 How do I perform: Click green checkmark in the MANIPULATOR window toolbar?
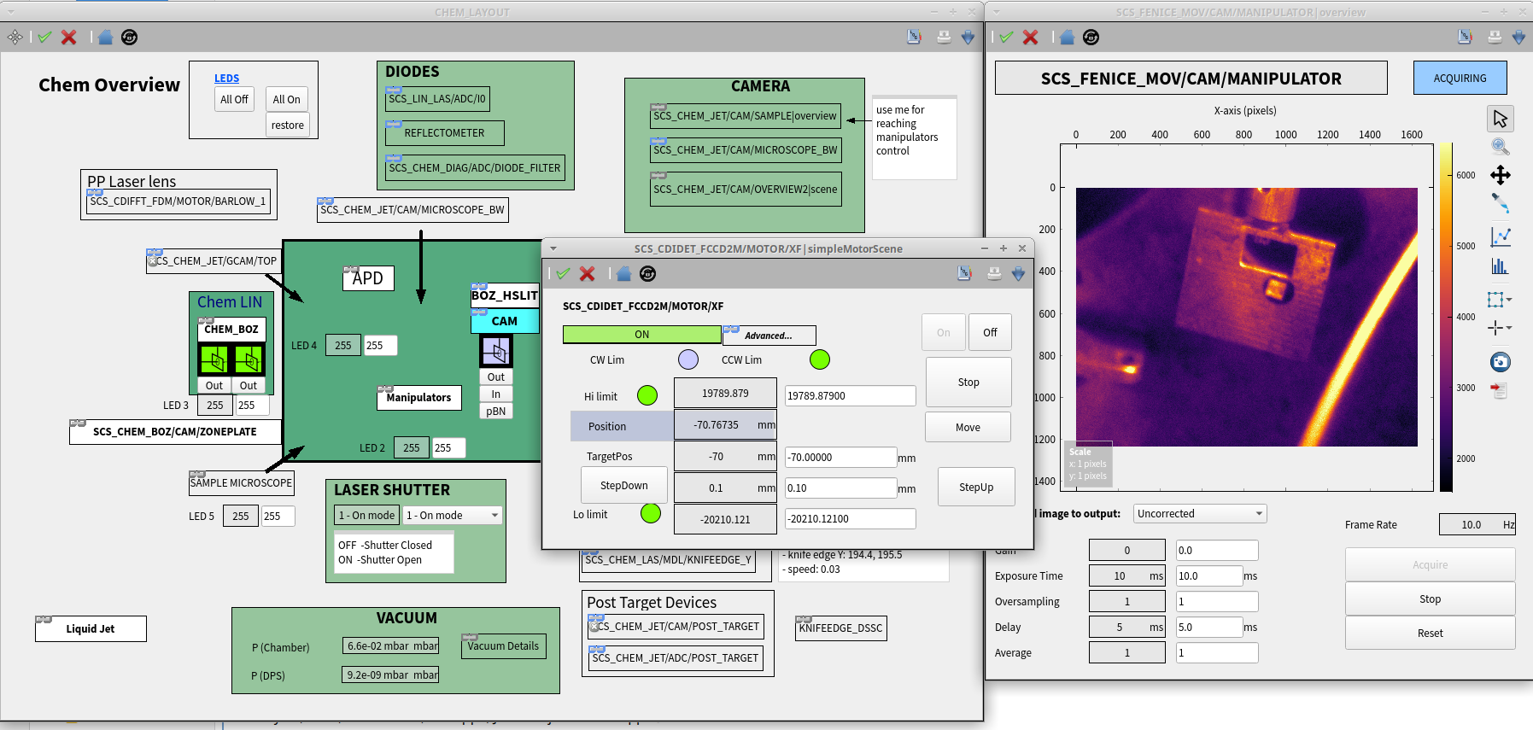(x=1006, y=37)
